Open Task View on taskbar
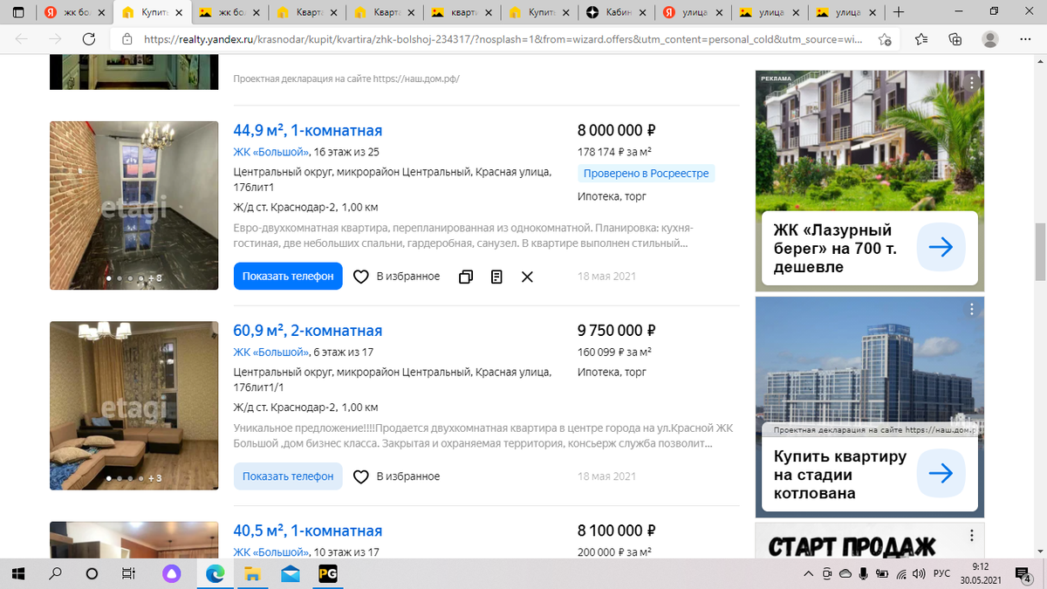 point(127,573)
